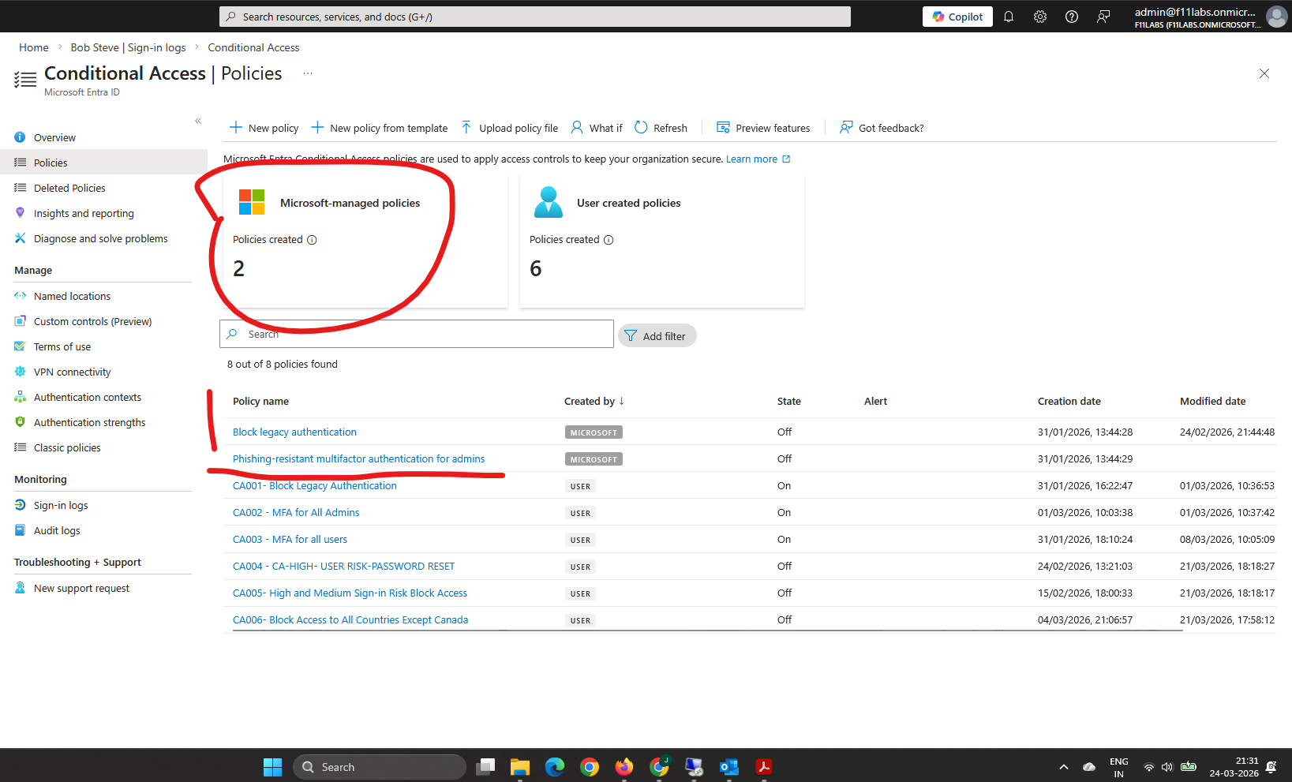The width and height of the screenshot is (1292, 782).
Task: Open Copilot from the header
Action: pyautogui.click(x=957, y=17)
